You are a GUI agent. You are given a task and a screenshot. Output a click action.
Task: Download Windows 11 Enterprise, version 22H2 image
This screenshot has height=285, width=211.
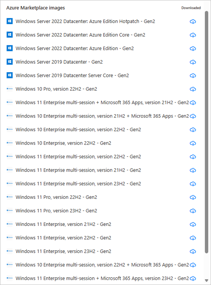click(x=193, y=238)
